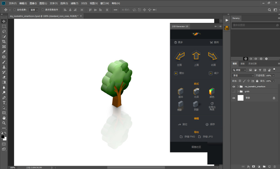Screen dimensions: 280x169
Task: Select the Crop tool
Action: (x=4, y=42)
